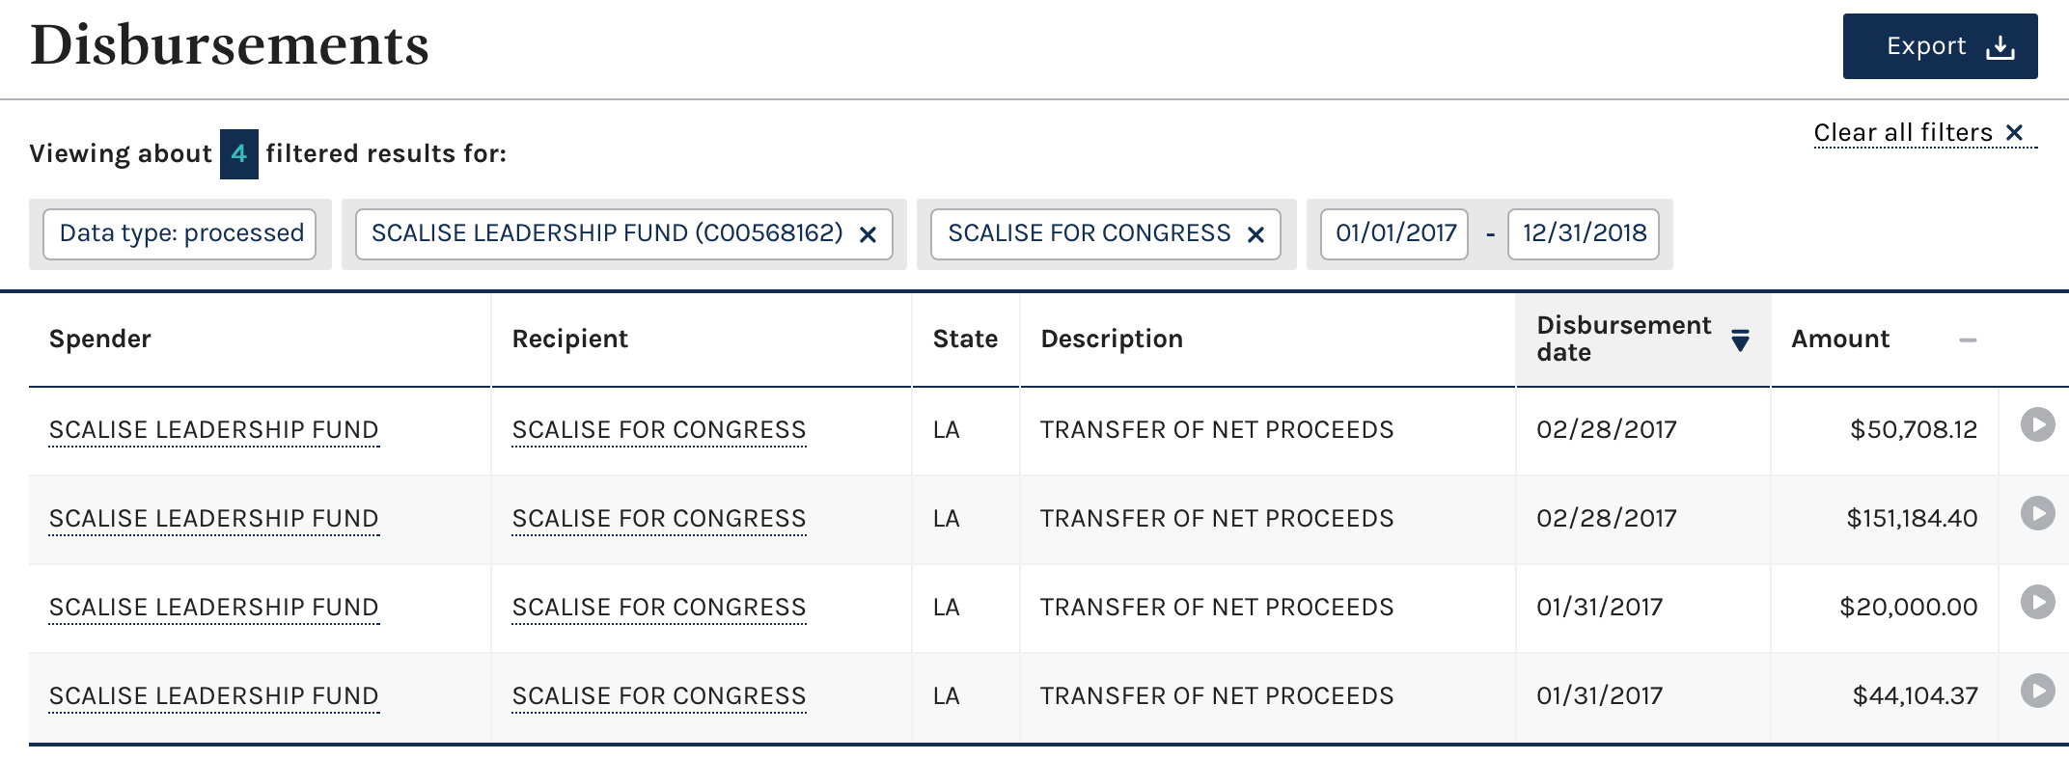
Task: Open SCALISE FOR CONGRESS recipient link in last row
Action: [x=658, y=696]
